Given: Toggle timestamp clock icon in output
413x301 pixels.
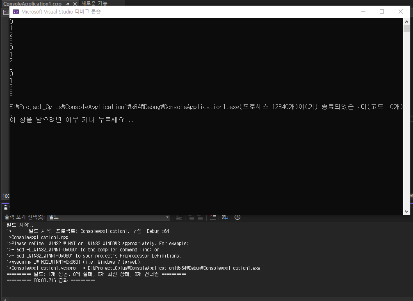Looking at the screenshot, I should pos(237,217).
